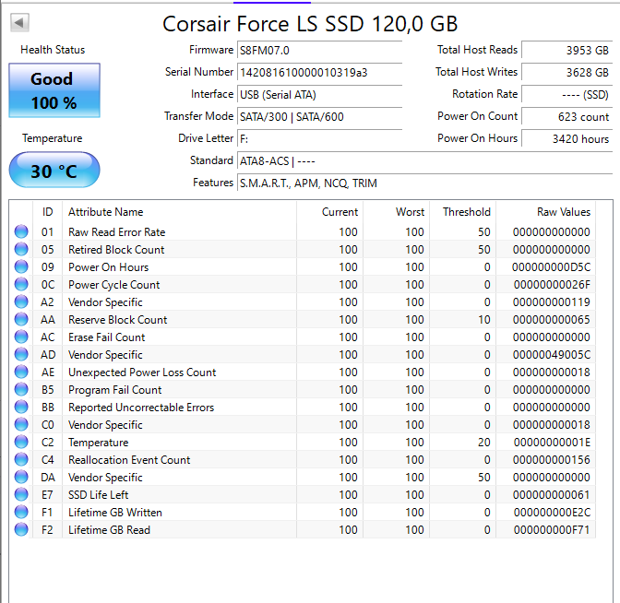
Task: Click the Firmware value S8FM07.0
Action: 319,50
